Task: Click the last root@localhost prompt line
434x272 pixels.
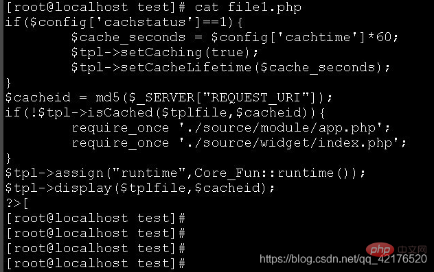Action: click(95, 263)
